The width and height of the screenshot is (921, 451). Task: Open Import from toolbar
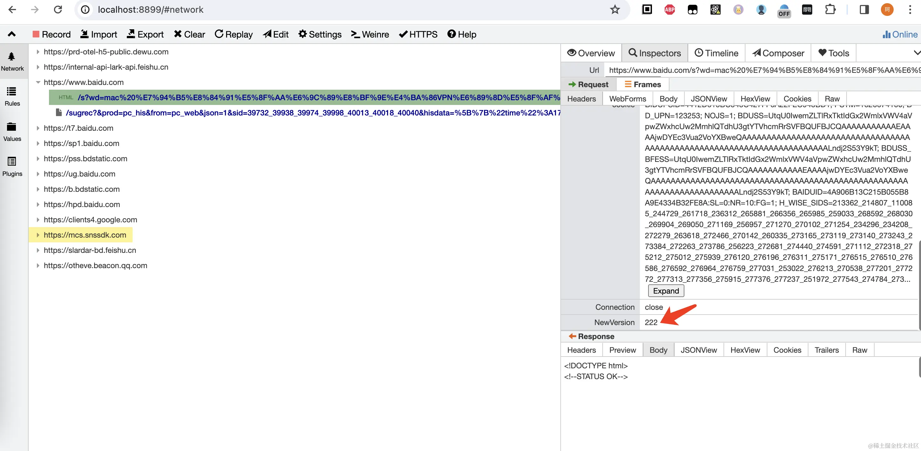[x=99, y=34]
